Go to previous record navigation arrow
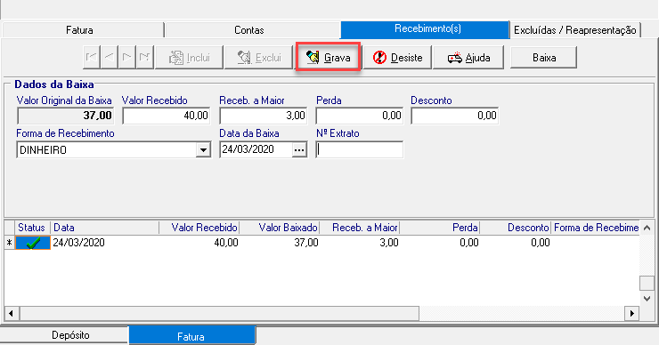Image resolution: width=659 pixels, height=345 pixels. [x=110, y=57]
